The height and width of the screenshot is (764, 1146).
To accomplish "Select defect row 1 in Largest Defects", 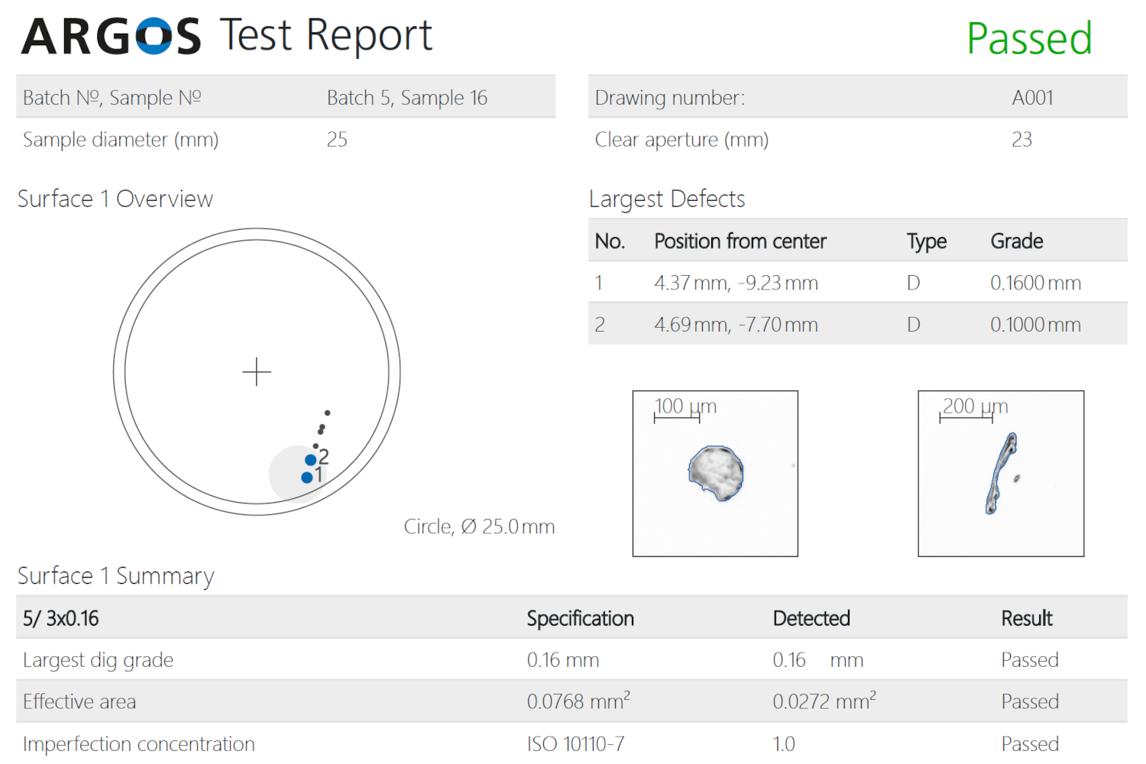I will coord(857,283).
